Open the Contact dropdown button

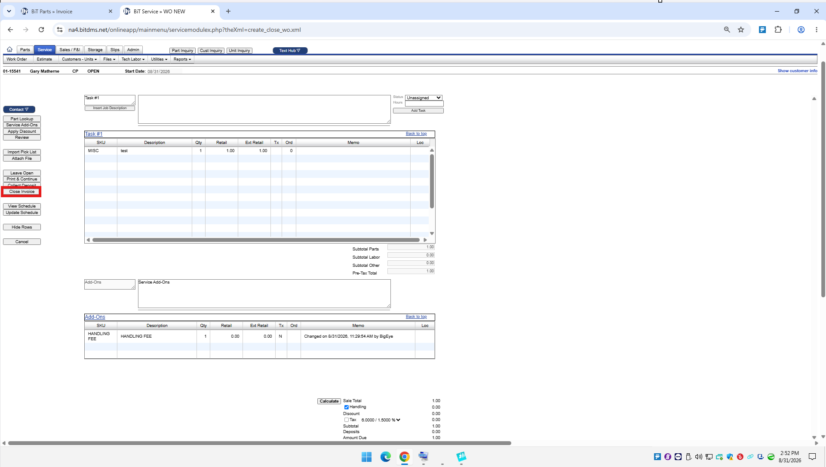click(19, 110)
